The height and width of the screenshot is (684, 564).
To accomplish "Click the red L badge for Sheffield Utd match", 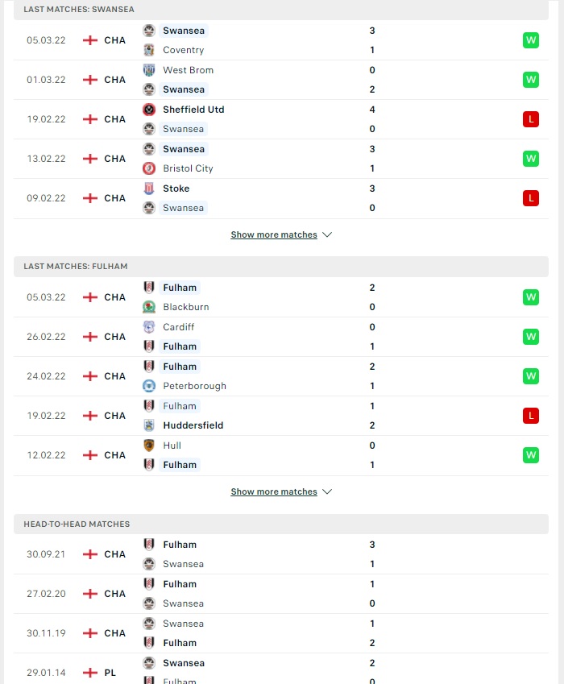I will tap(530, 119).
